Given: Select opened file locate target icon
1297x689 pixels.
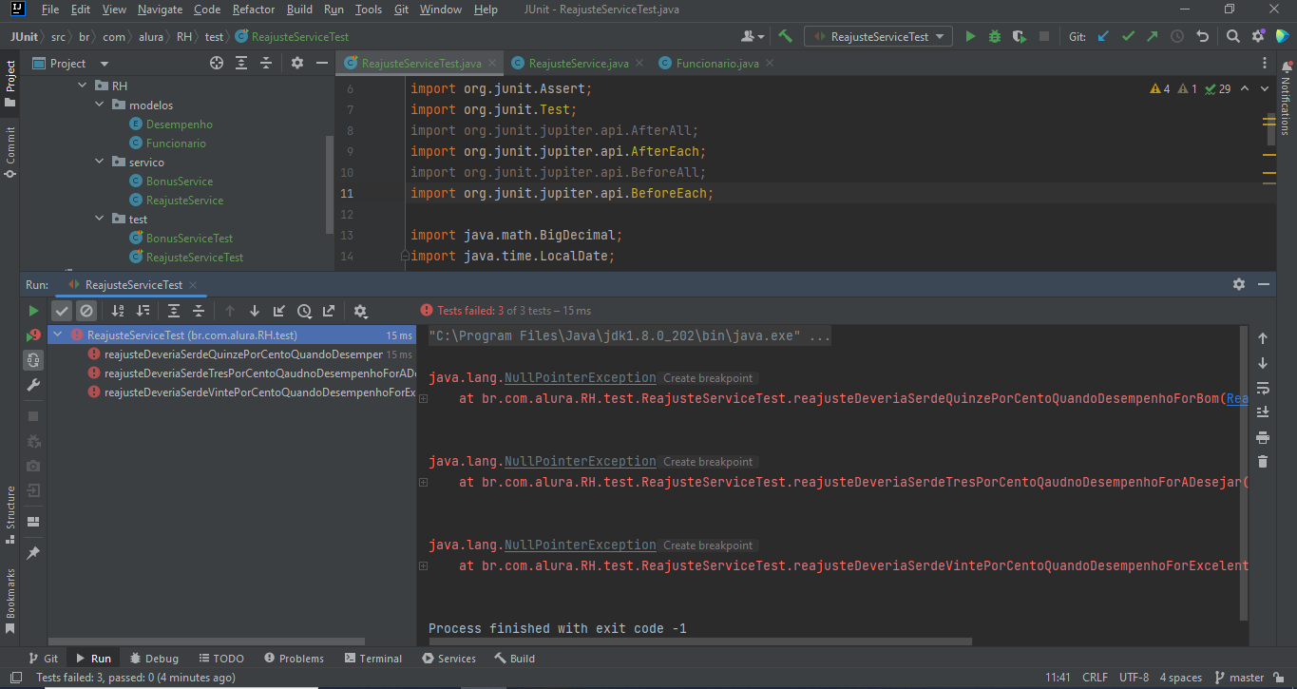Looking at the screenshot, I should [217, 63].
